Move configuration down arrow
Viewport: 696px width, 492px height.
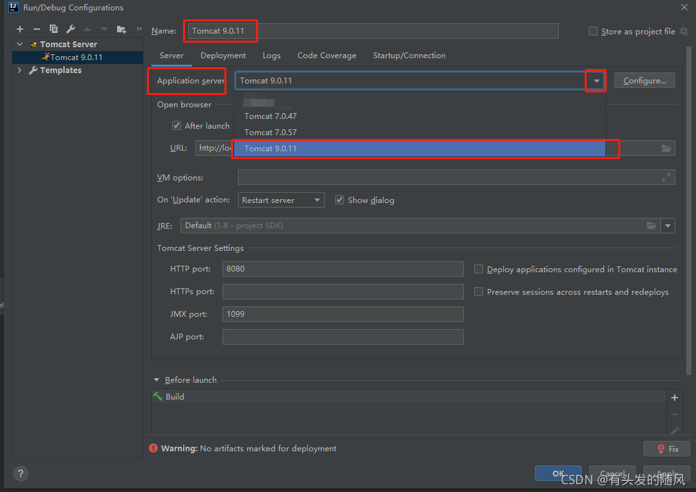[x=104, y=29]
